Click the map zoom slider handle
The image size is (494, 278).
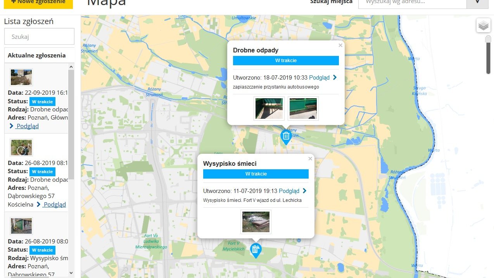point(488,40)
